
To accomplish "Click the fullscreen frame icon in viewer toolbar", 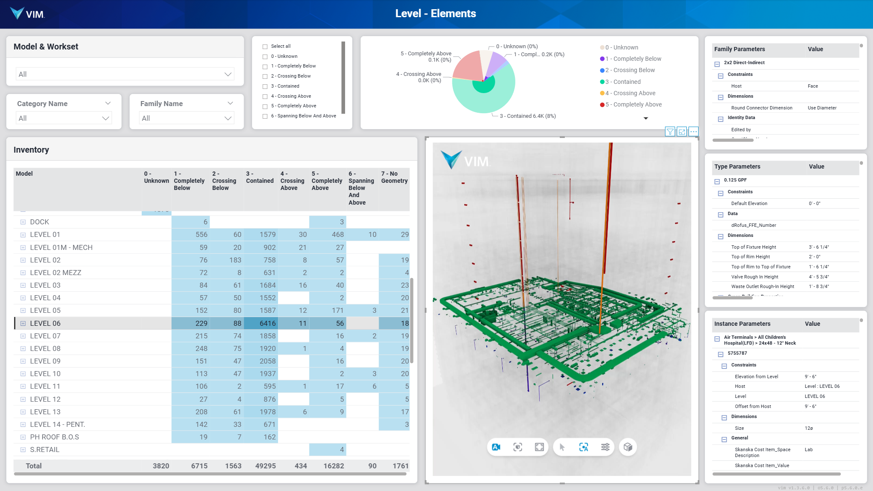I will (539, 447).
